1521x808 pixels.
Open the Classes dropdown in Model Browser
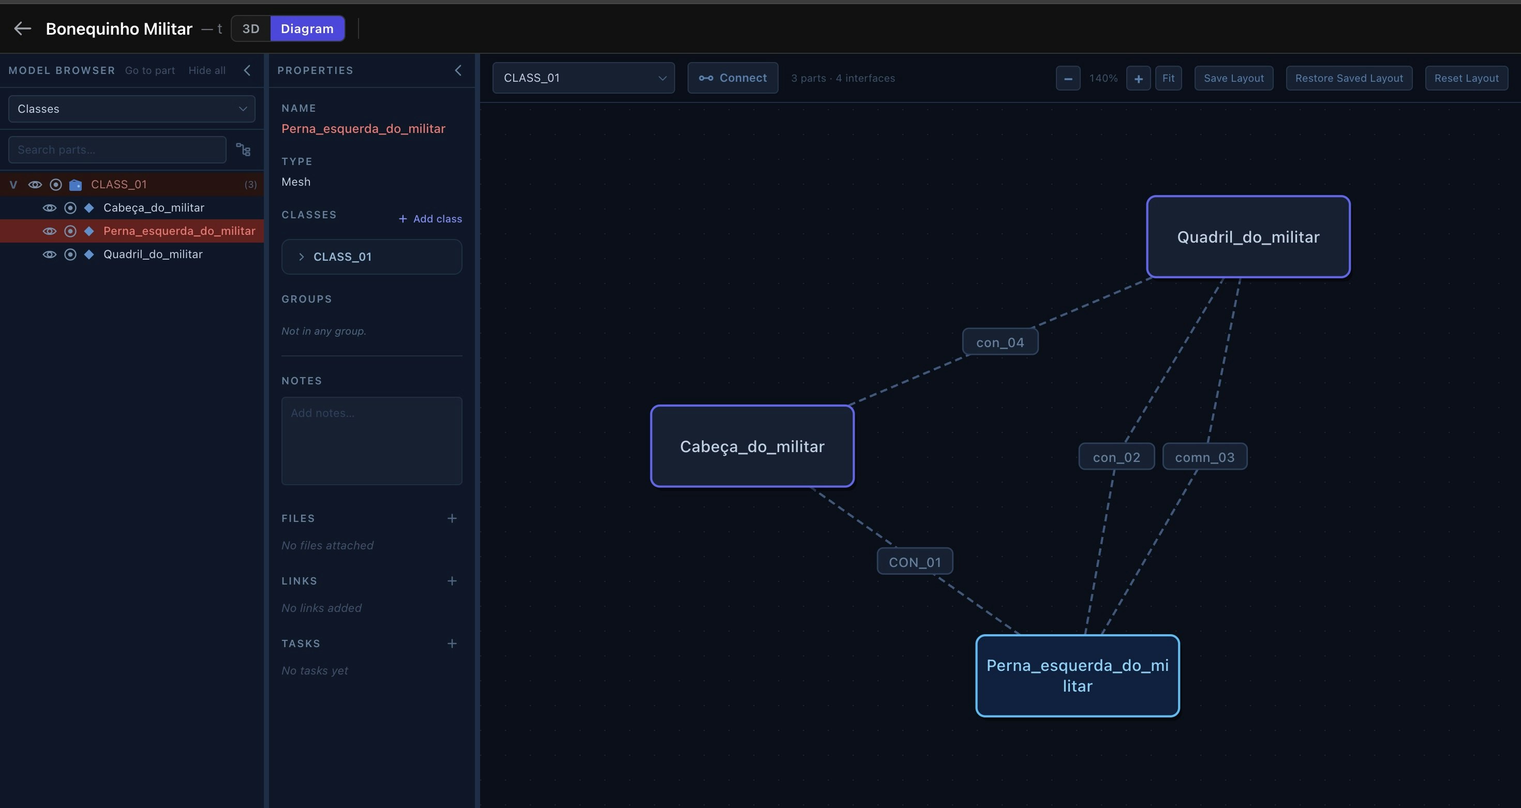pos(132,109)
